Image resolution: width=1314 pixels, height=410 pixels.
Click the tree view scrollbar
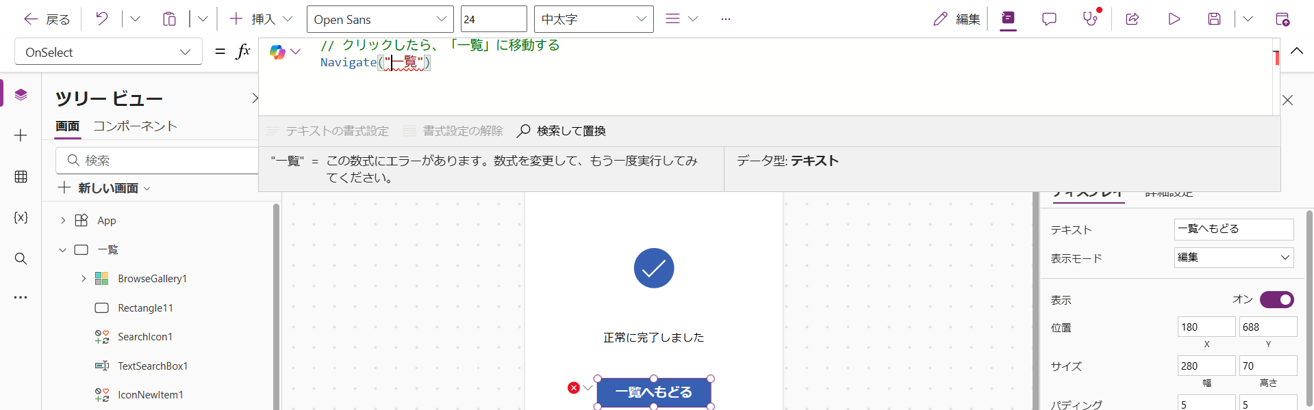(276, 306)
